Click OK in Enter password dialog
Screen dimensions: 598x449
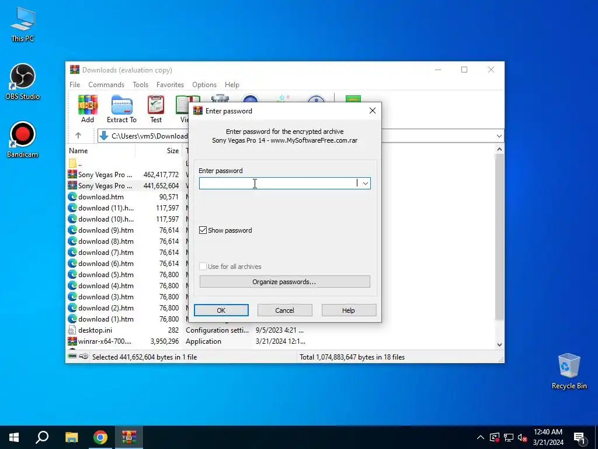[221, 310]
